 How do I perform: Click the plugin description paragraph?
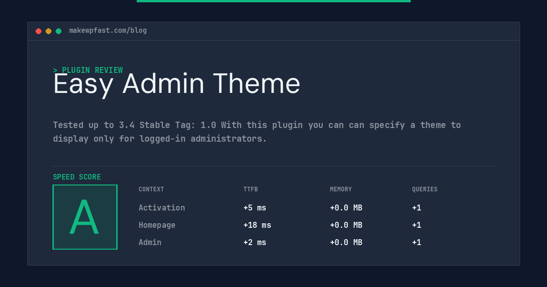(x=257, y=132)
